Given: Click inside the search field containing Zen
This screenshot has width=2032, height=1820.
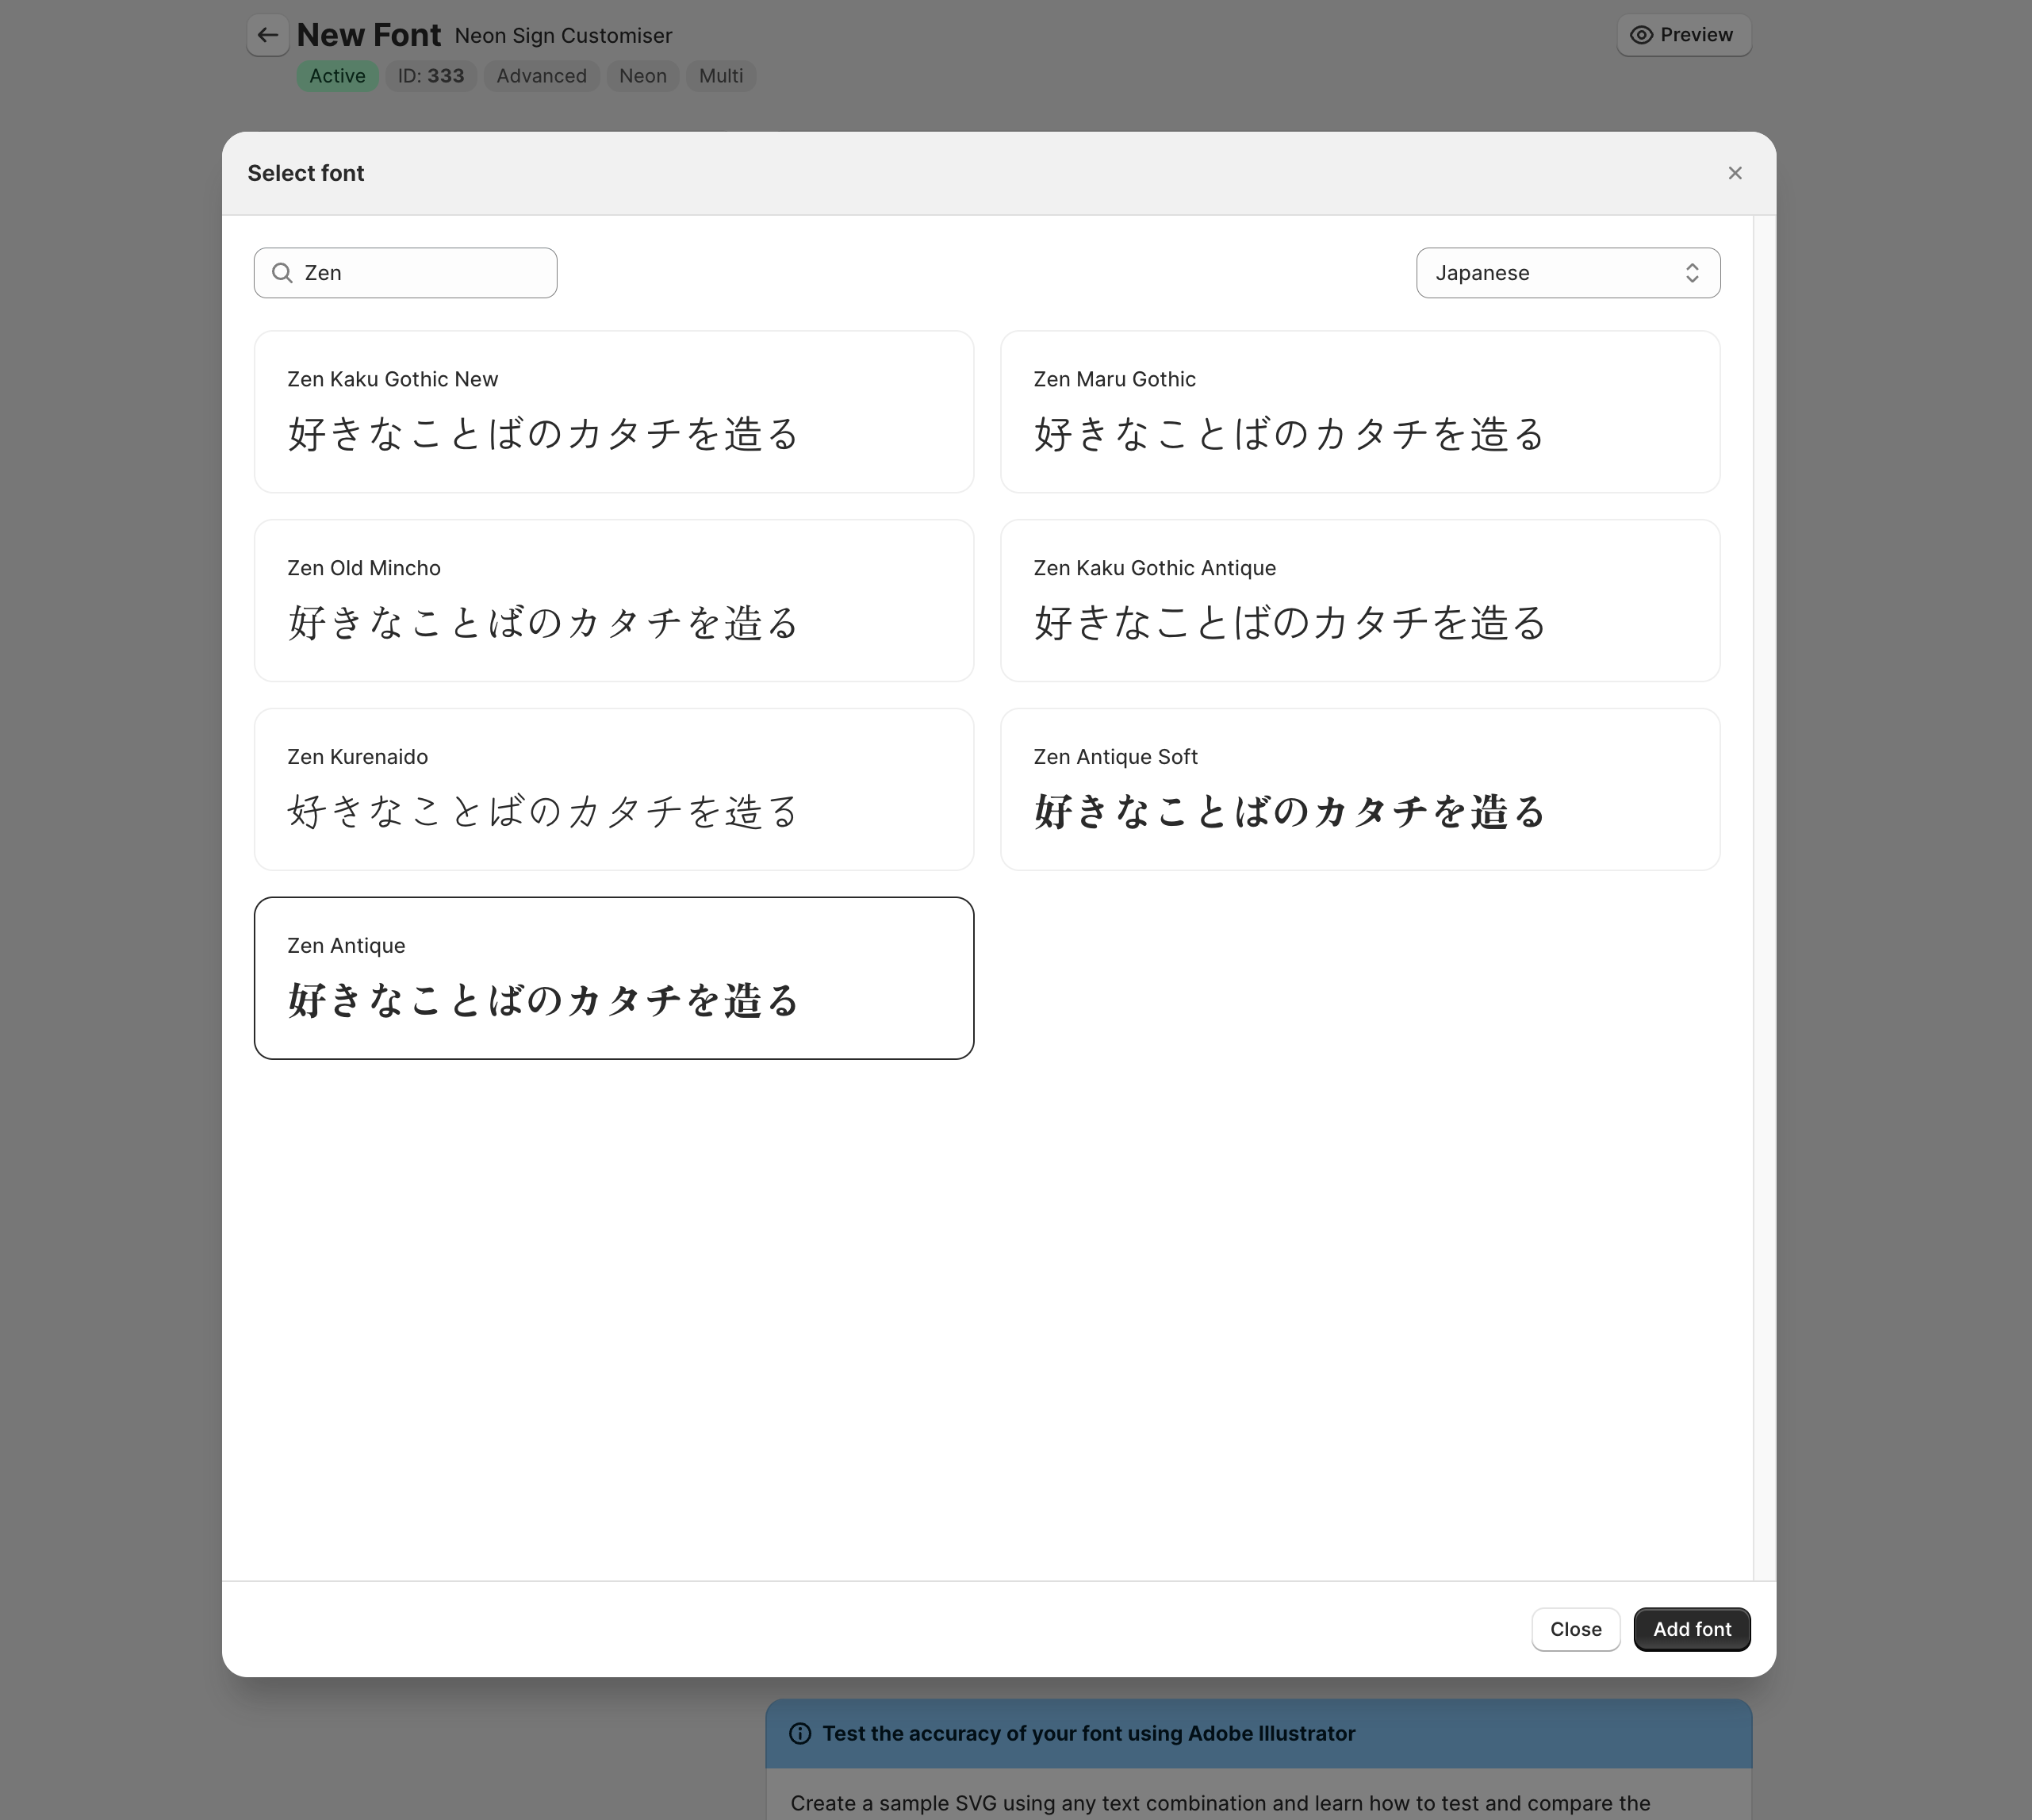Looking at the screenshot, I should pyautogui.click(x=420, y=272).
